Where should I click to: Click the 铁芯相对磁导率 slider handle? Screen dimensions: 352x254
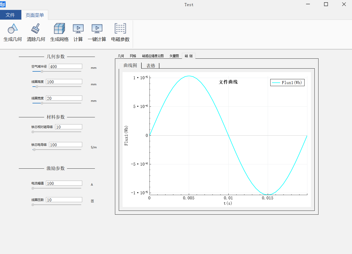coord(33,132)
